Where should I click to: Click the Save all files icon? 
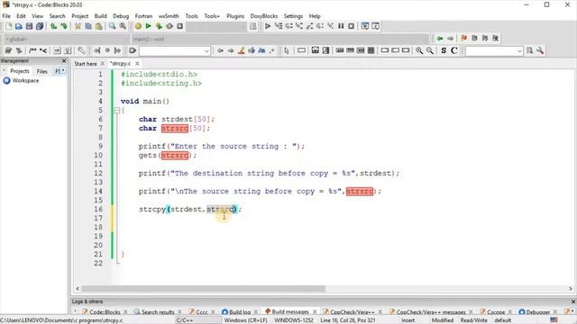[x=40, y=26]
